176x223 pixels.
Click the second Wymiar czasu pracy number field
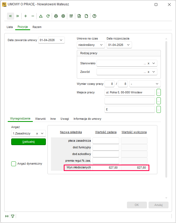click(123, 84)
